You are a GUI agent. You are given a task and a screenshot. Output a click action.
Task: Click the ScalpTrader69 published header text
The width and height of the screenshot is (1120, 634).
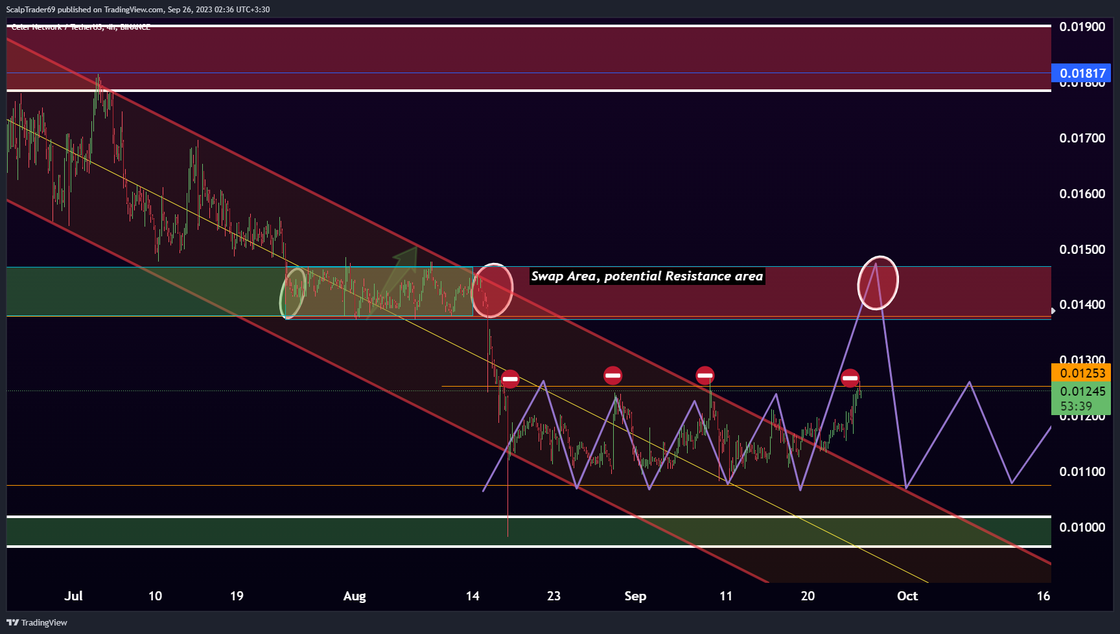point(138,9)
